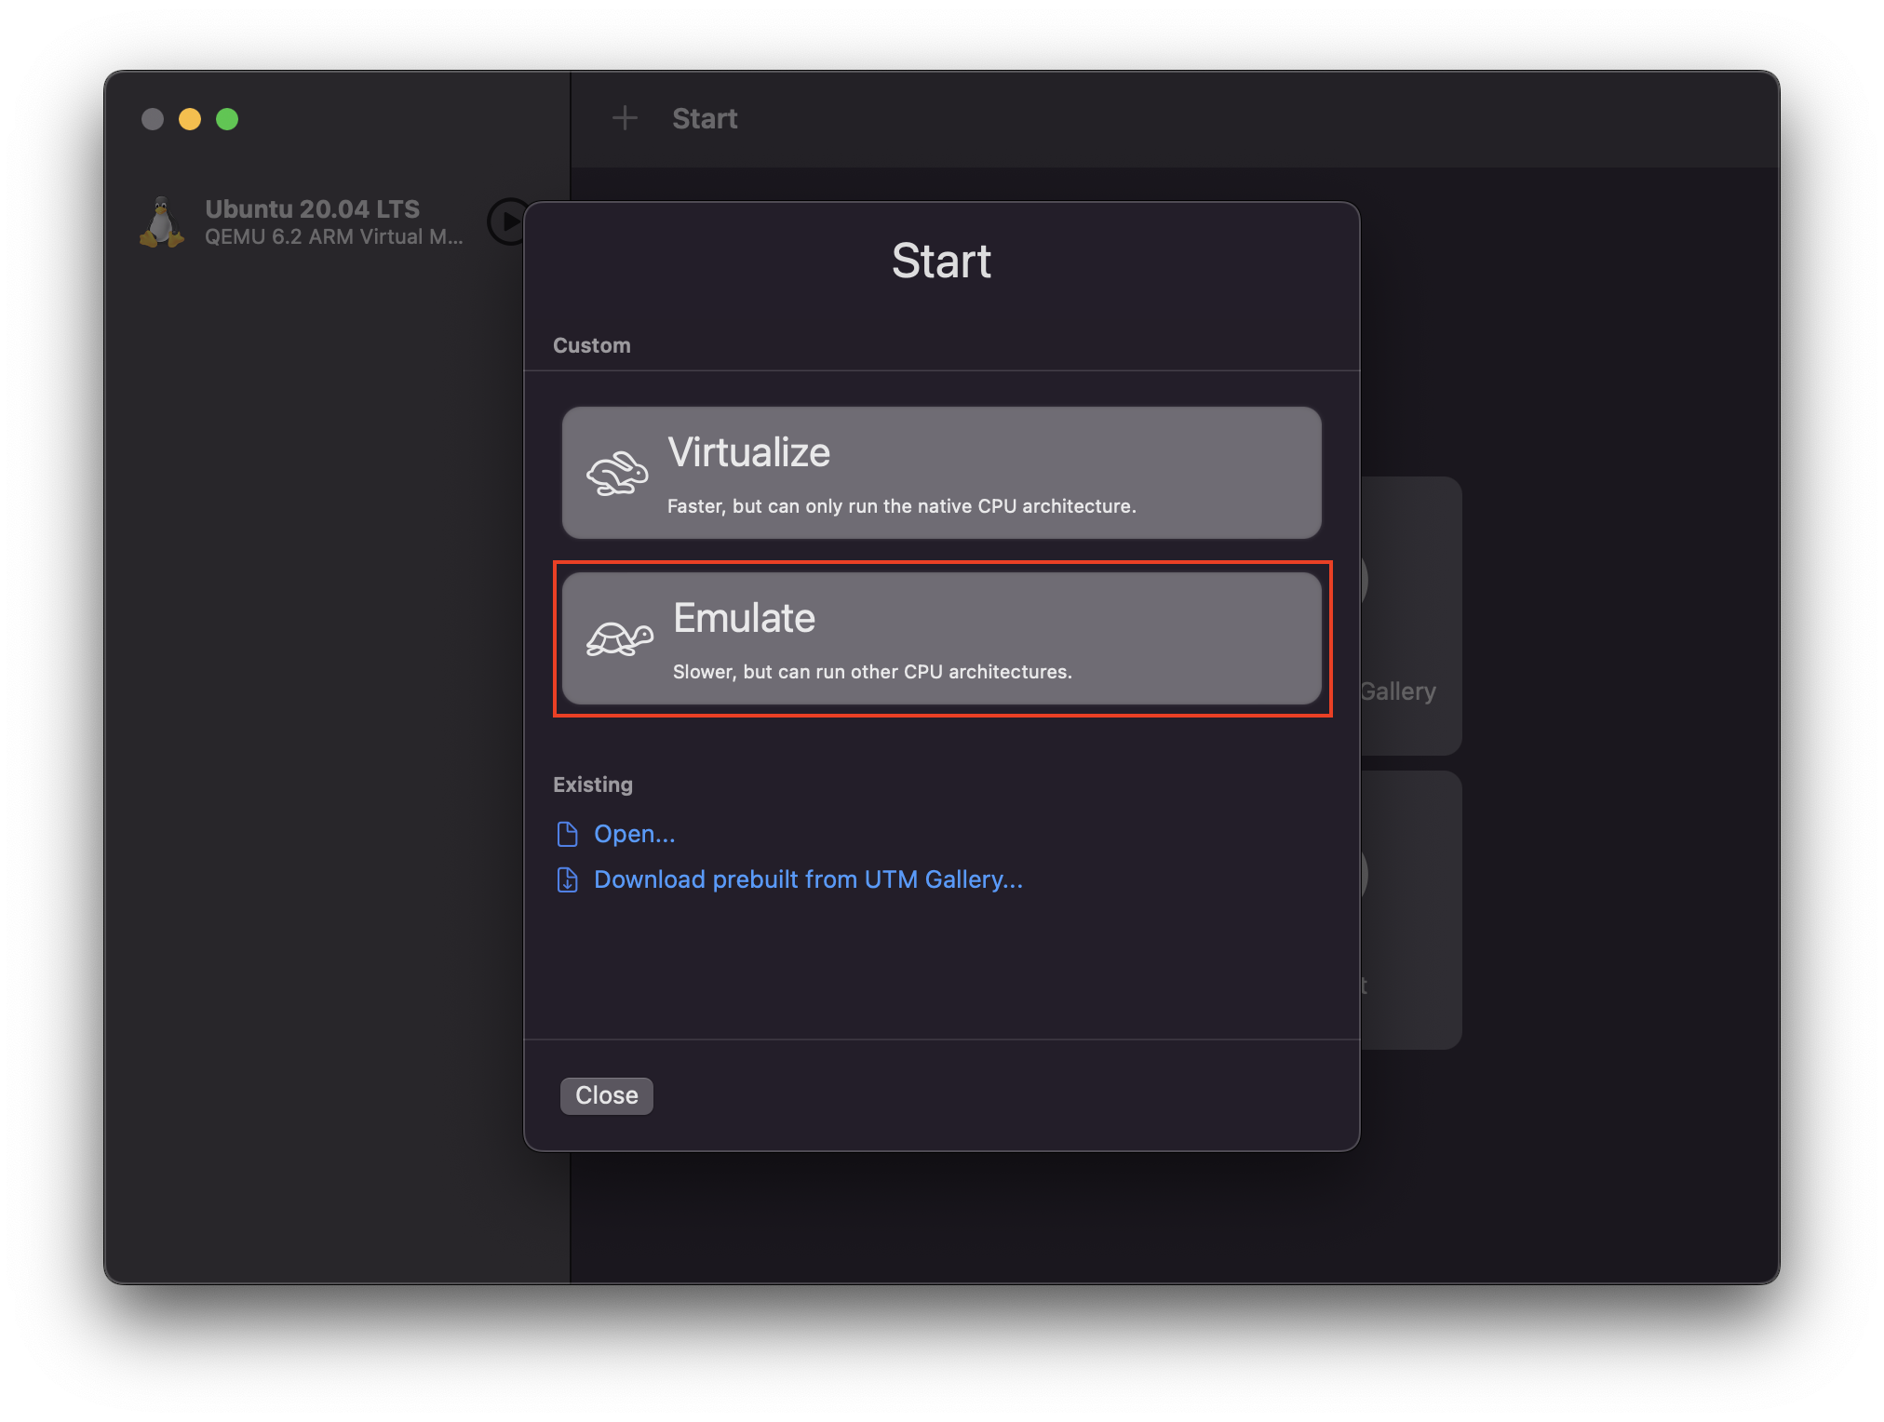The image size is (1884, 1422).
Task: Click the QEMU 6.2 ARM Virtual subtitle
Action: pyautogui.click(x=333, y=237)
